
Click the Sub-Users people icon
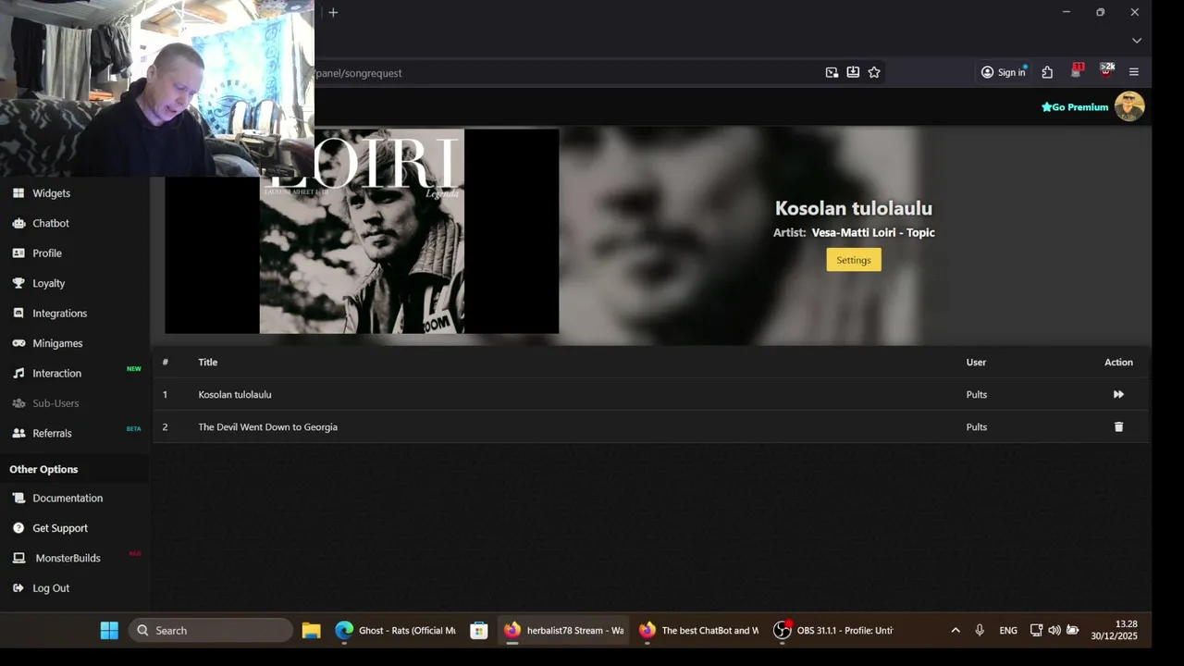click(18, 403)
